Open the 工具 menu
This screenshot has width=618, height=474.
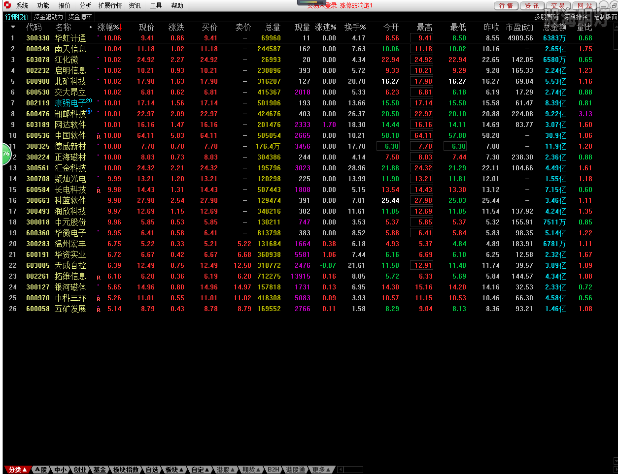tap(156, 5)
